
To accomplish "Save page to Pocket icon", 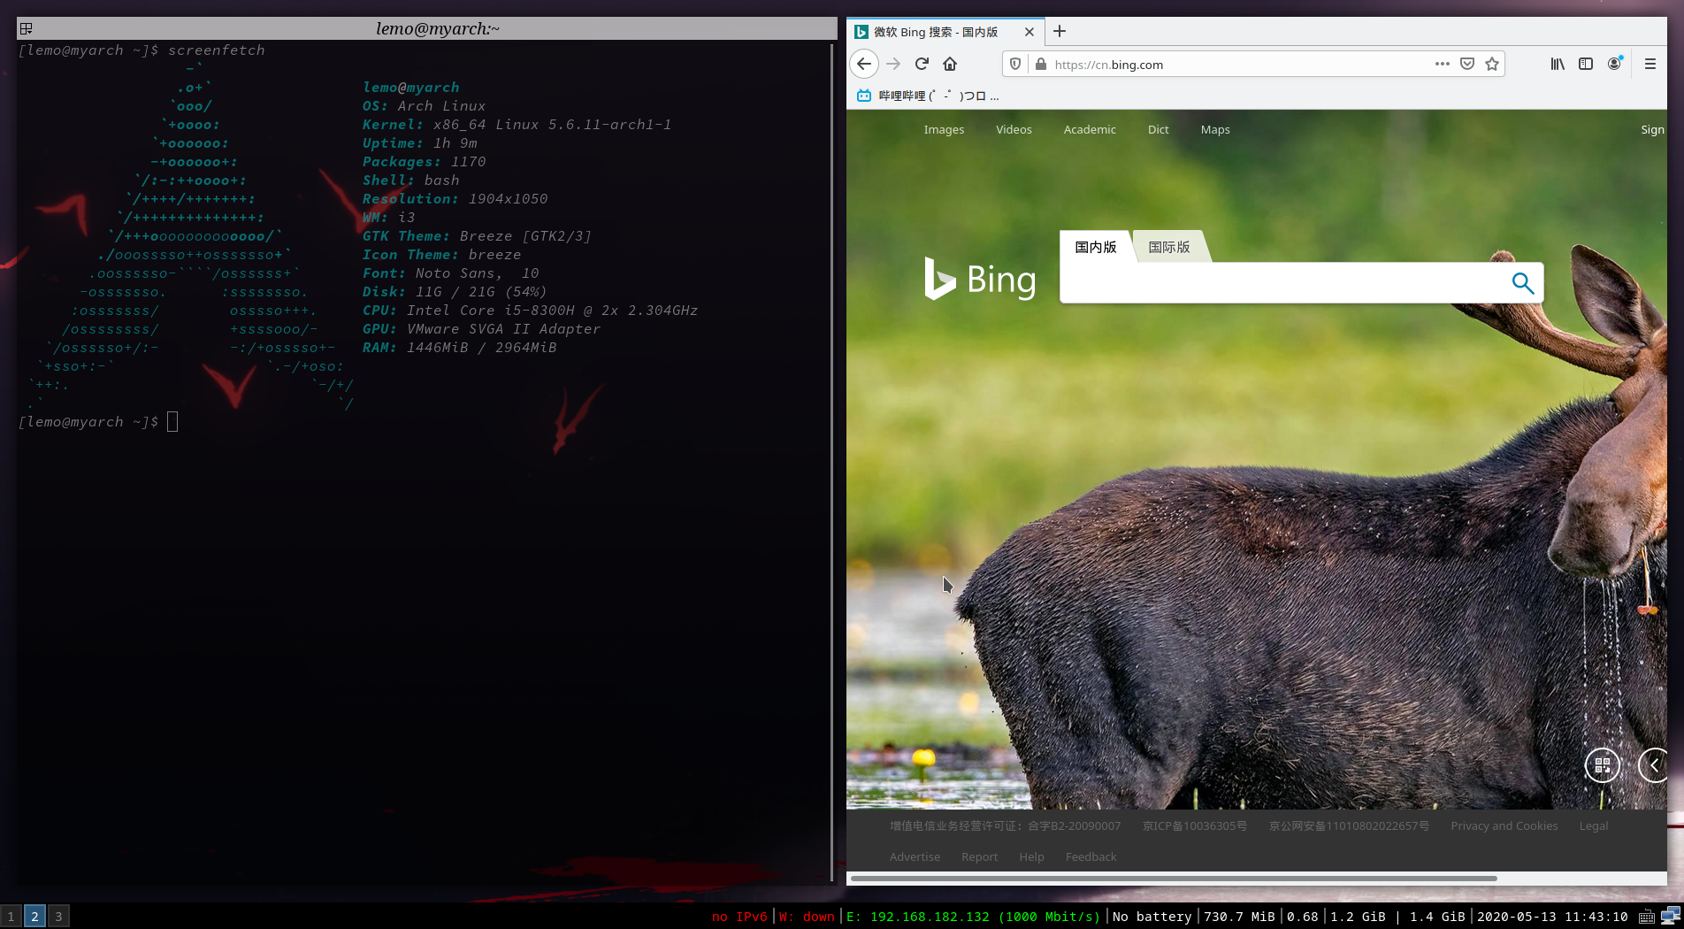I will [x=1467, y=64].
